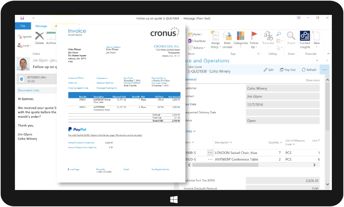Collapse the Lines section
344x207 pixels.
coord(191,131)
